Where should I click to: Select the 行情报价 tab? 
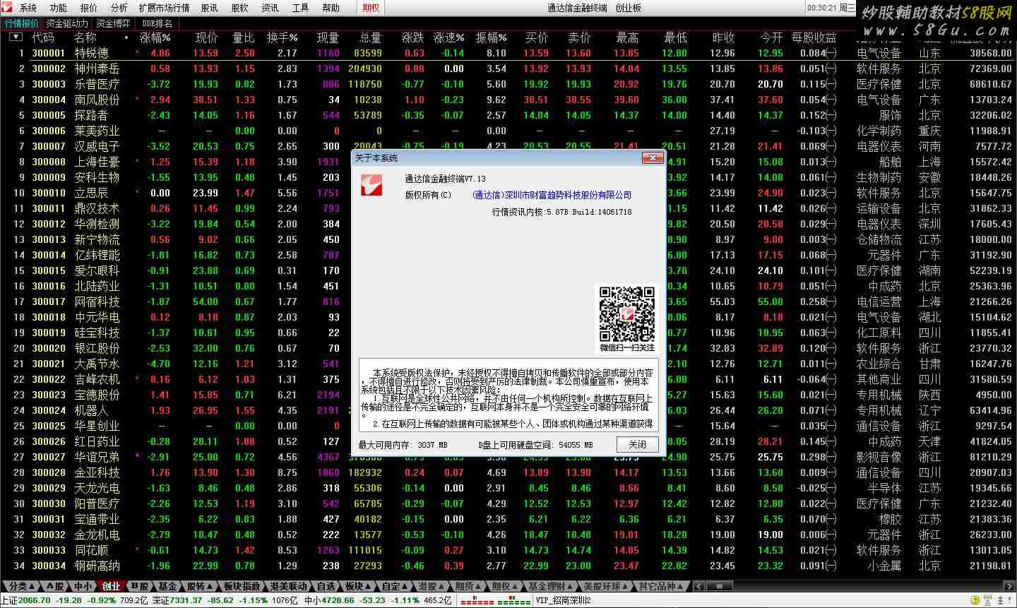pos(22,23)
